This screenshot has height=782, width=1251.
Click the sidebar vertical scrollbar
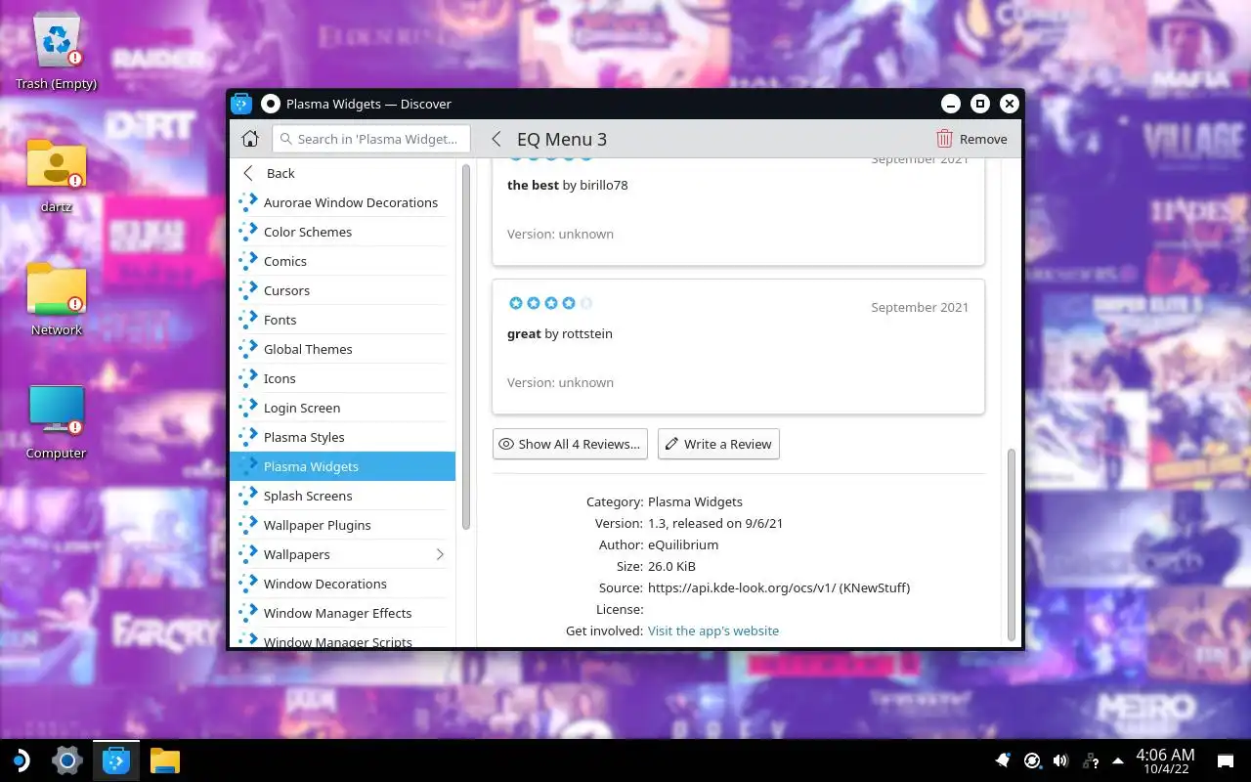click(466, 347)
